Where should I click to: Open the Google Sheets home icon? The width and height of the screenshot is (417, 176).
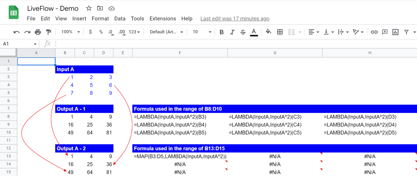point(14,12)
